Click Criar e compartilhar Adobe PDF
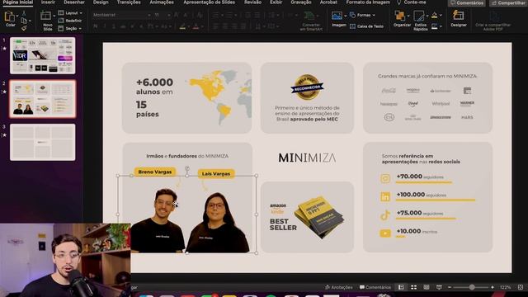The width and height of the screenshot is (528, 297). click(493, 21)
